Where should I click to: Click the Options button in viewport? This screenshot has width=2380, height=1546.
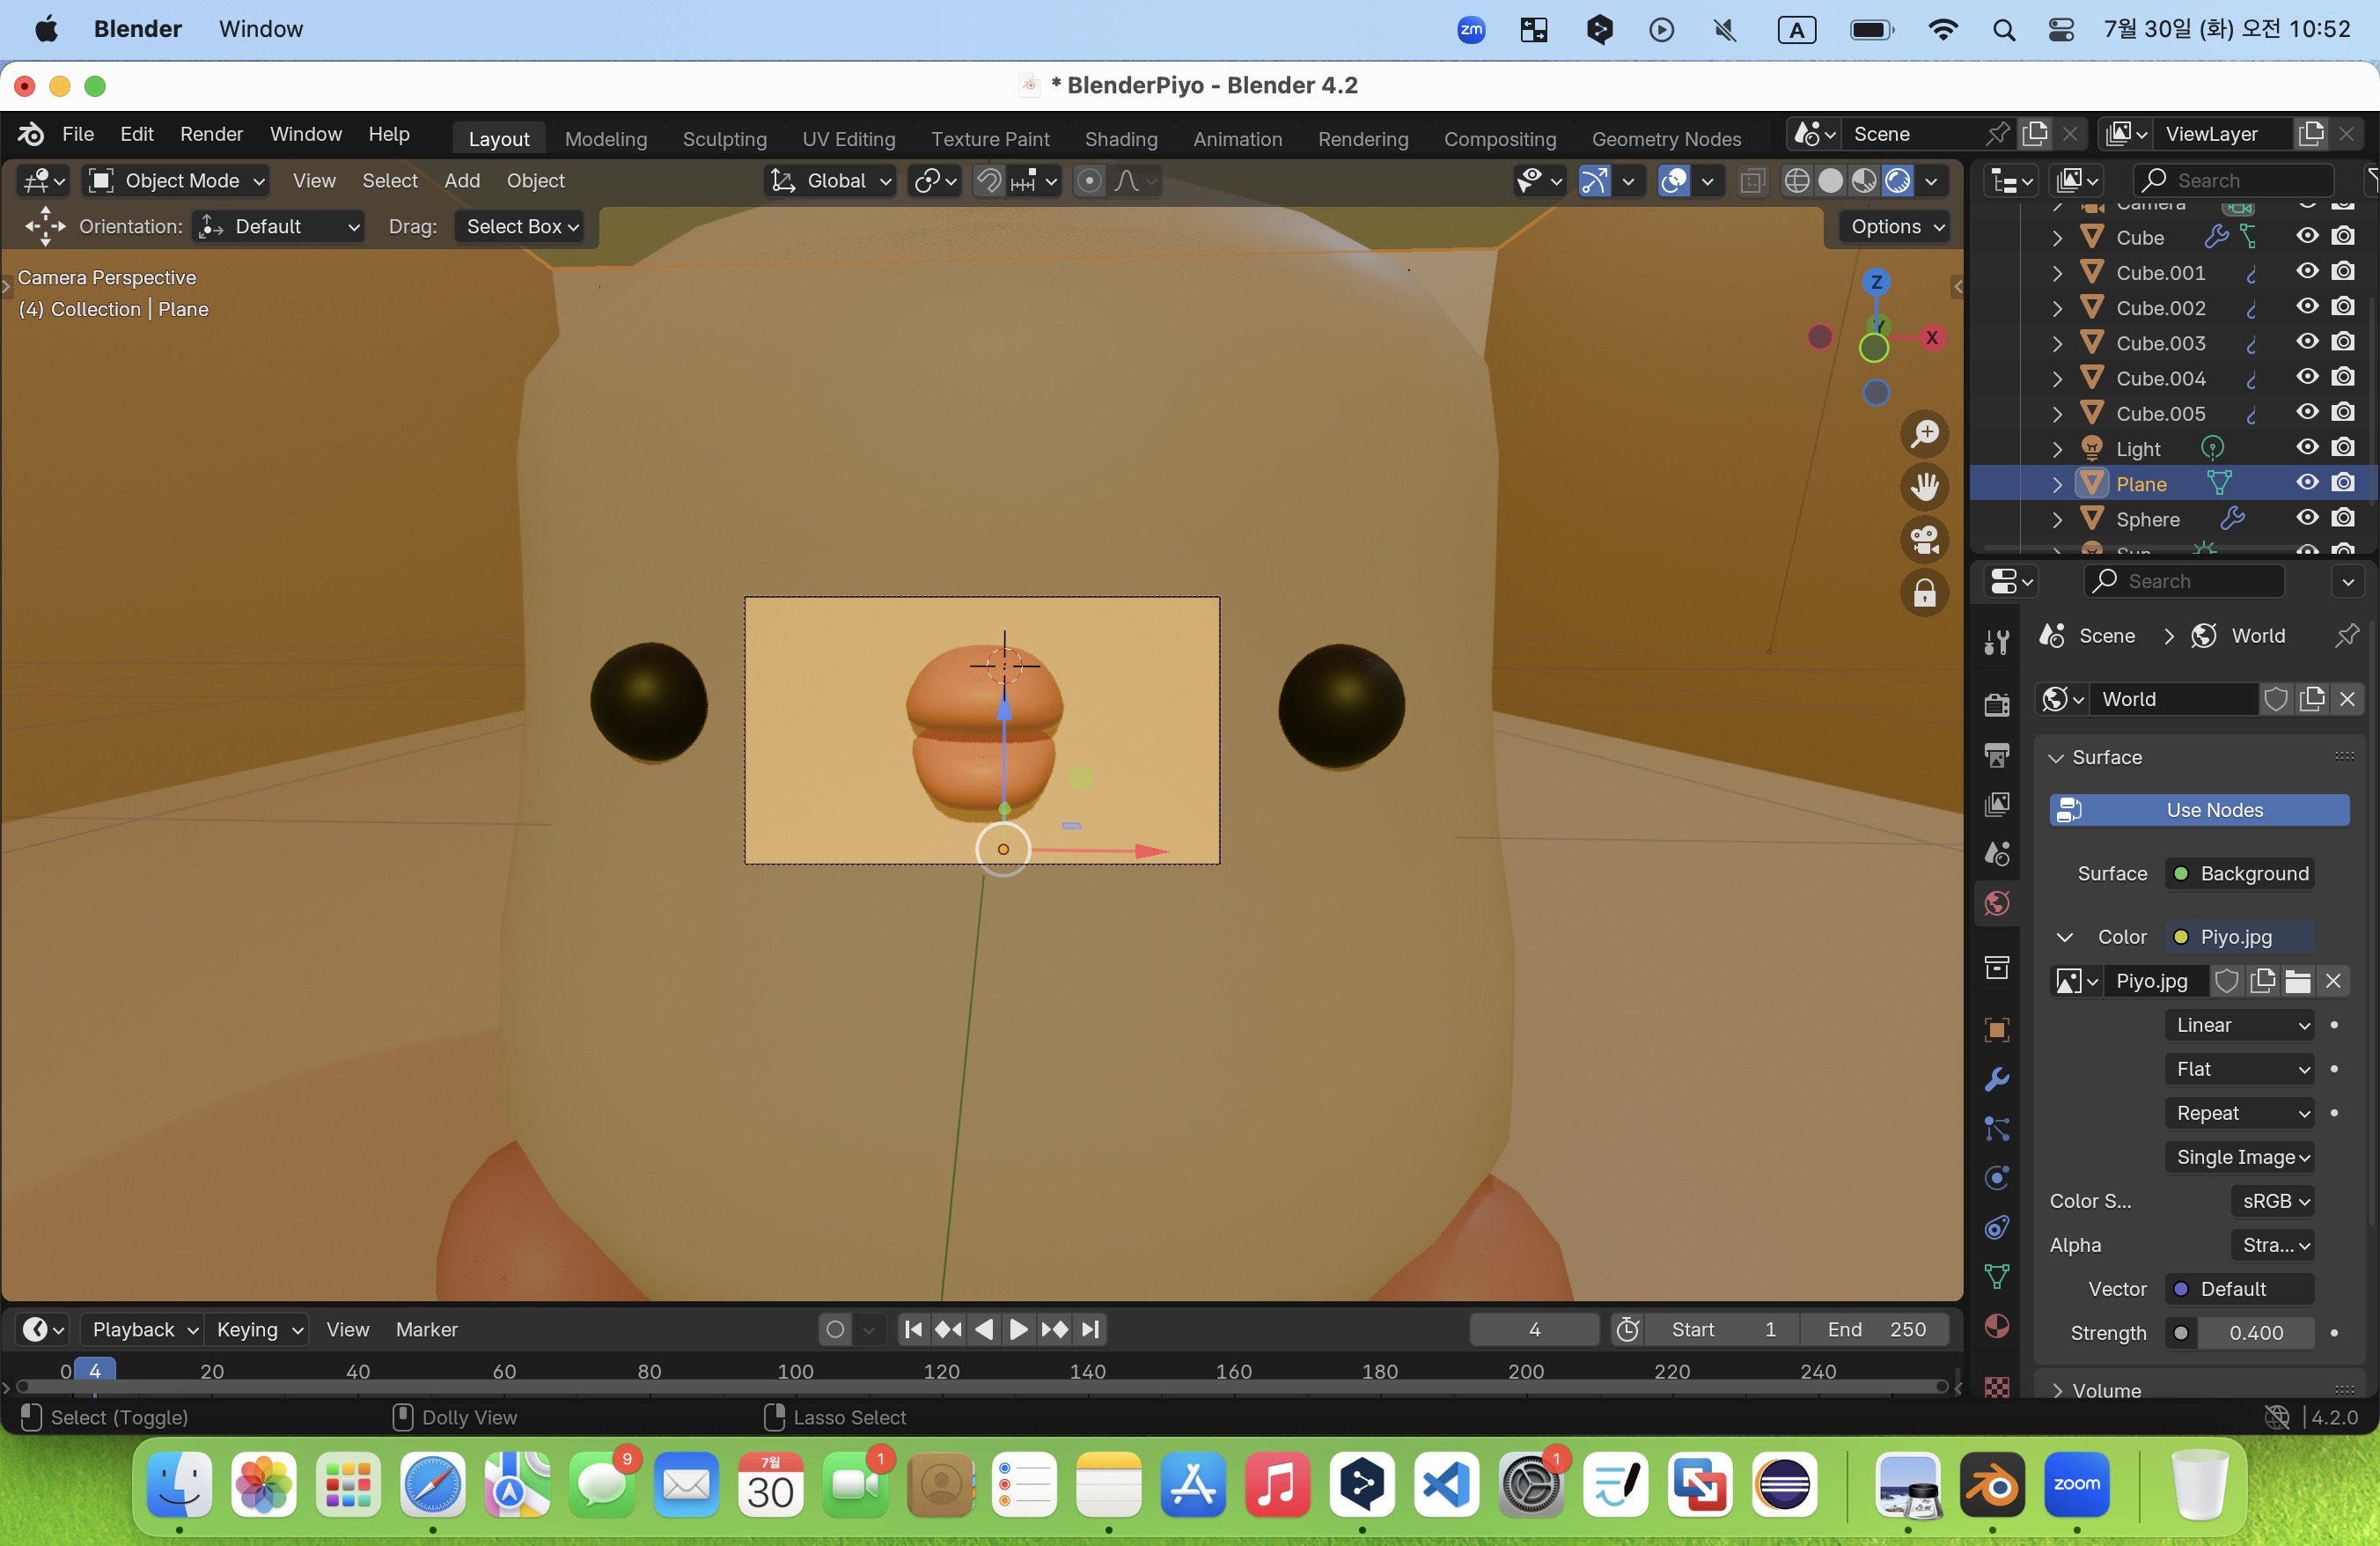[x=1896, y=226]
